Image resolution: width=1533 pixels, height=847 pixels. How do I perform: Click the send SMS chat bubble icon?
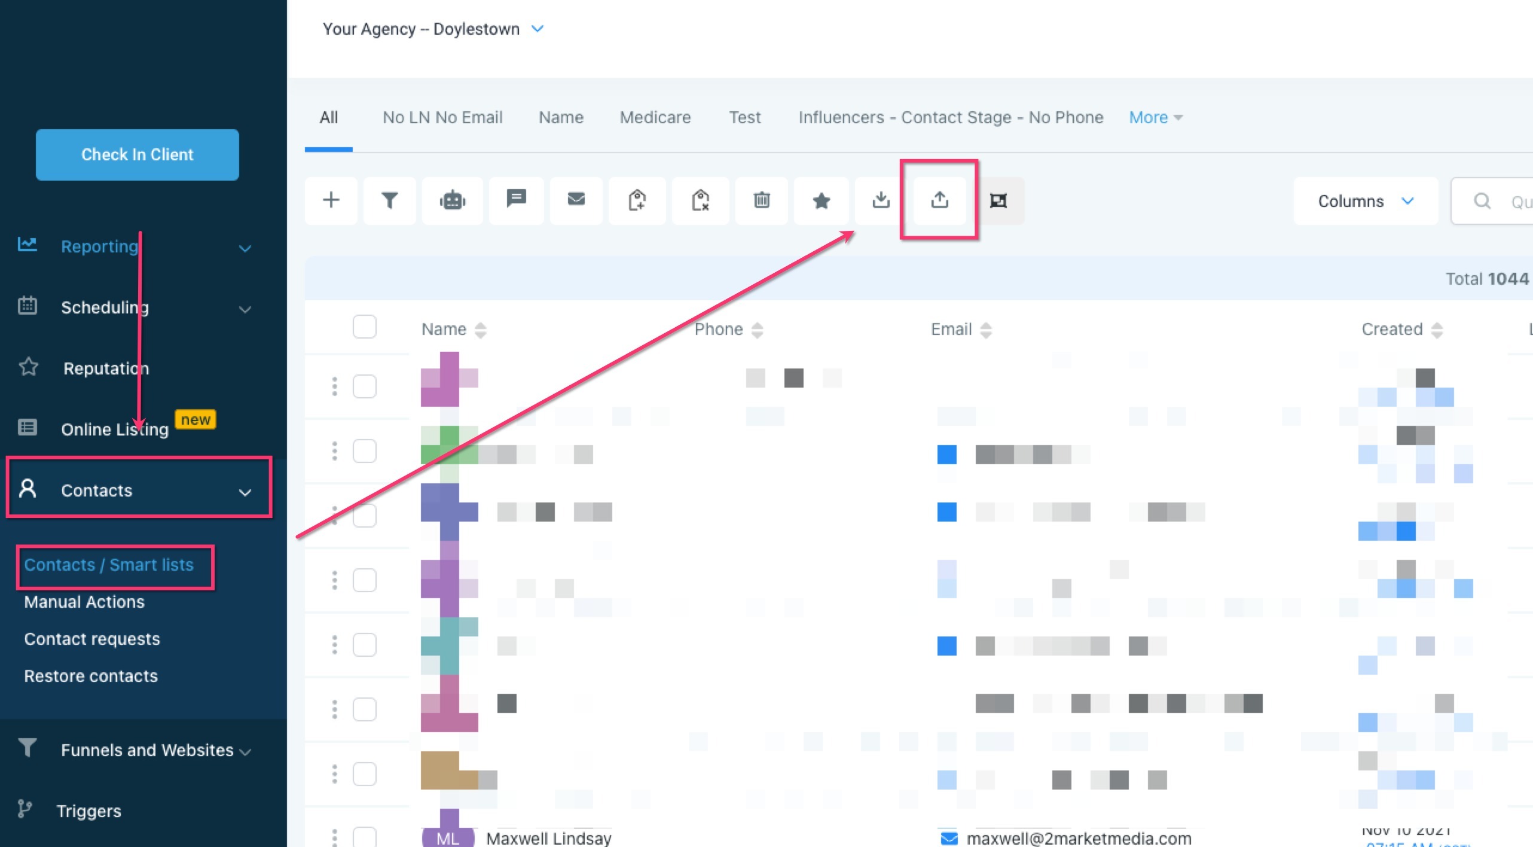[516, 199]
